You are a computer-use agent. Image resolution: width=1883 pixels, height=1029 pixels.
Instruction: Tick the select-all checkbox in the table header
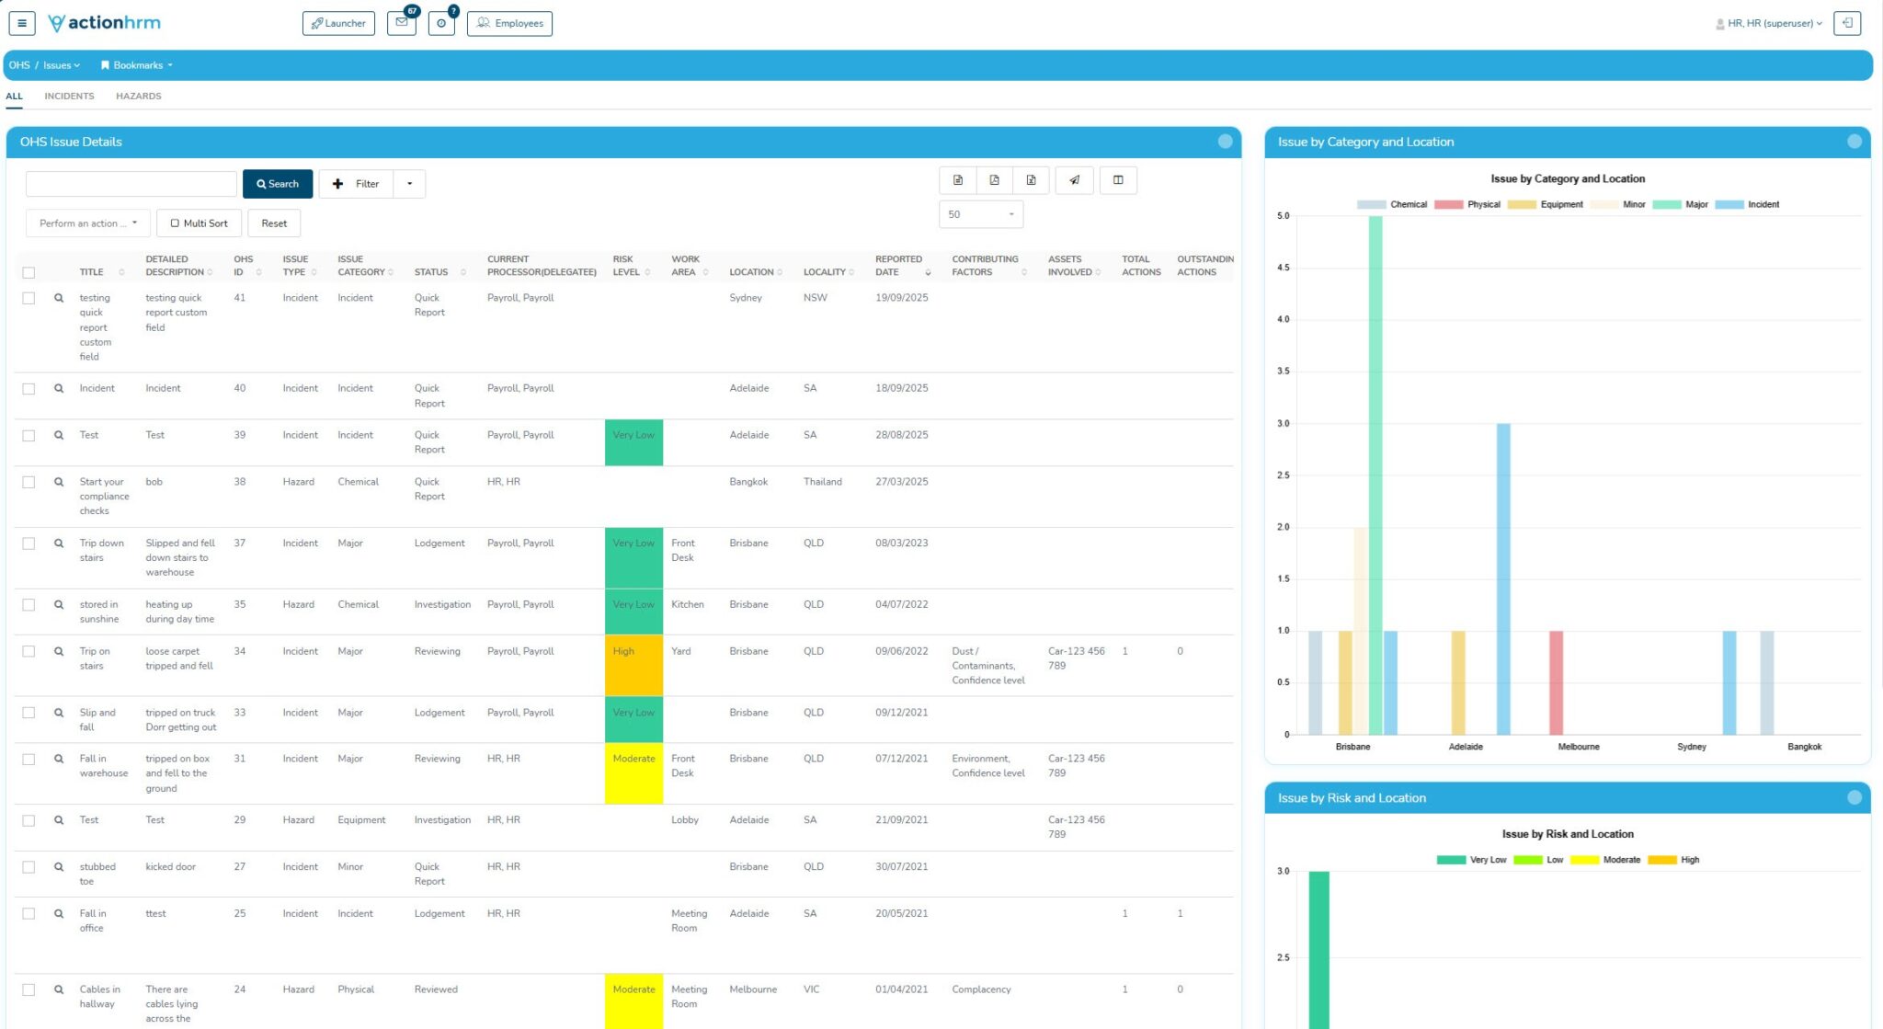29,271
